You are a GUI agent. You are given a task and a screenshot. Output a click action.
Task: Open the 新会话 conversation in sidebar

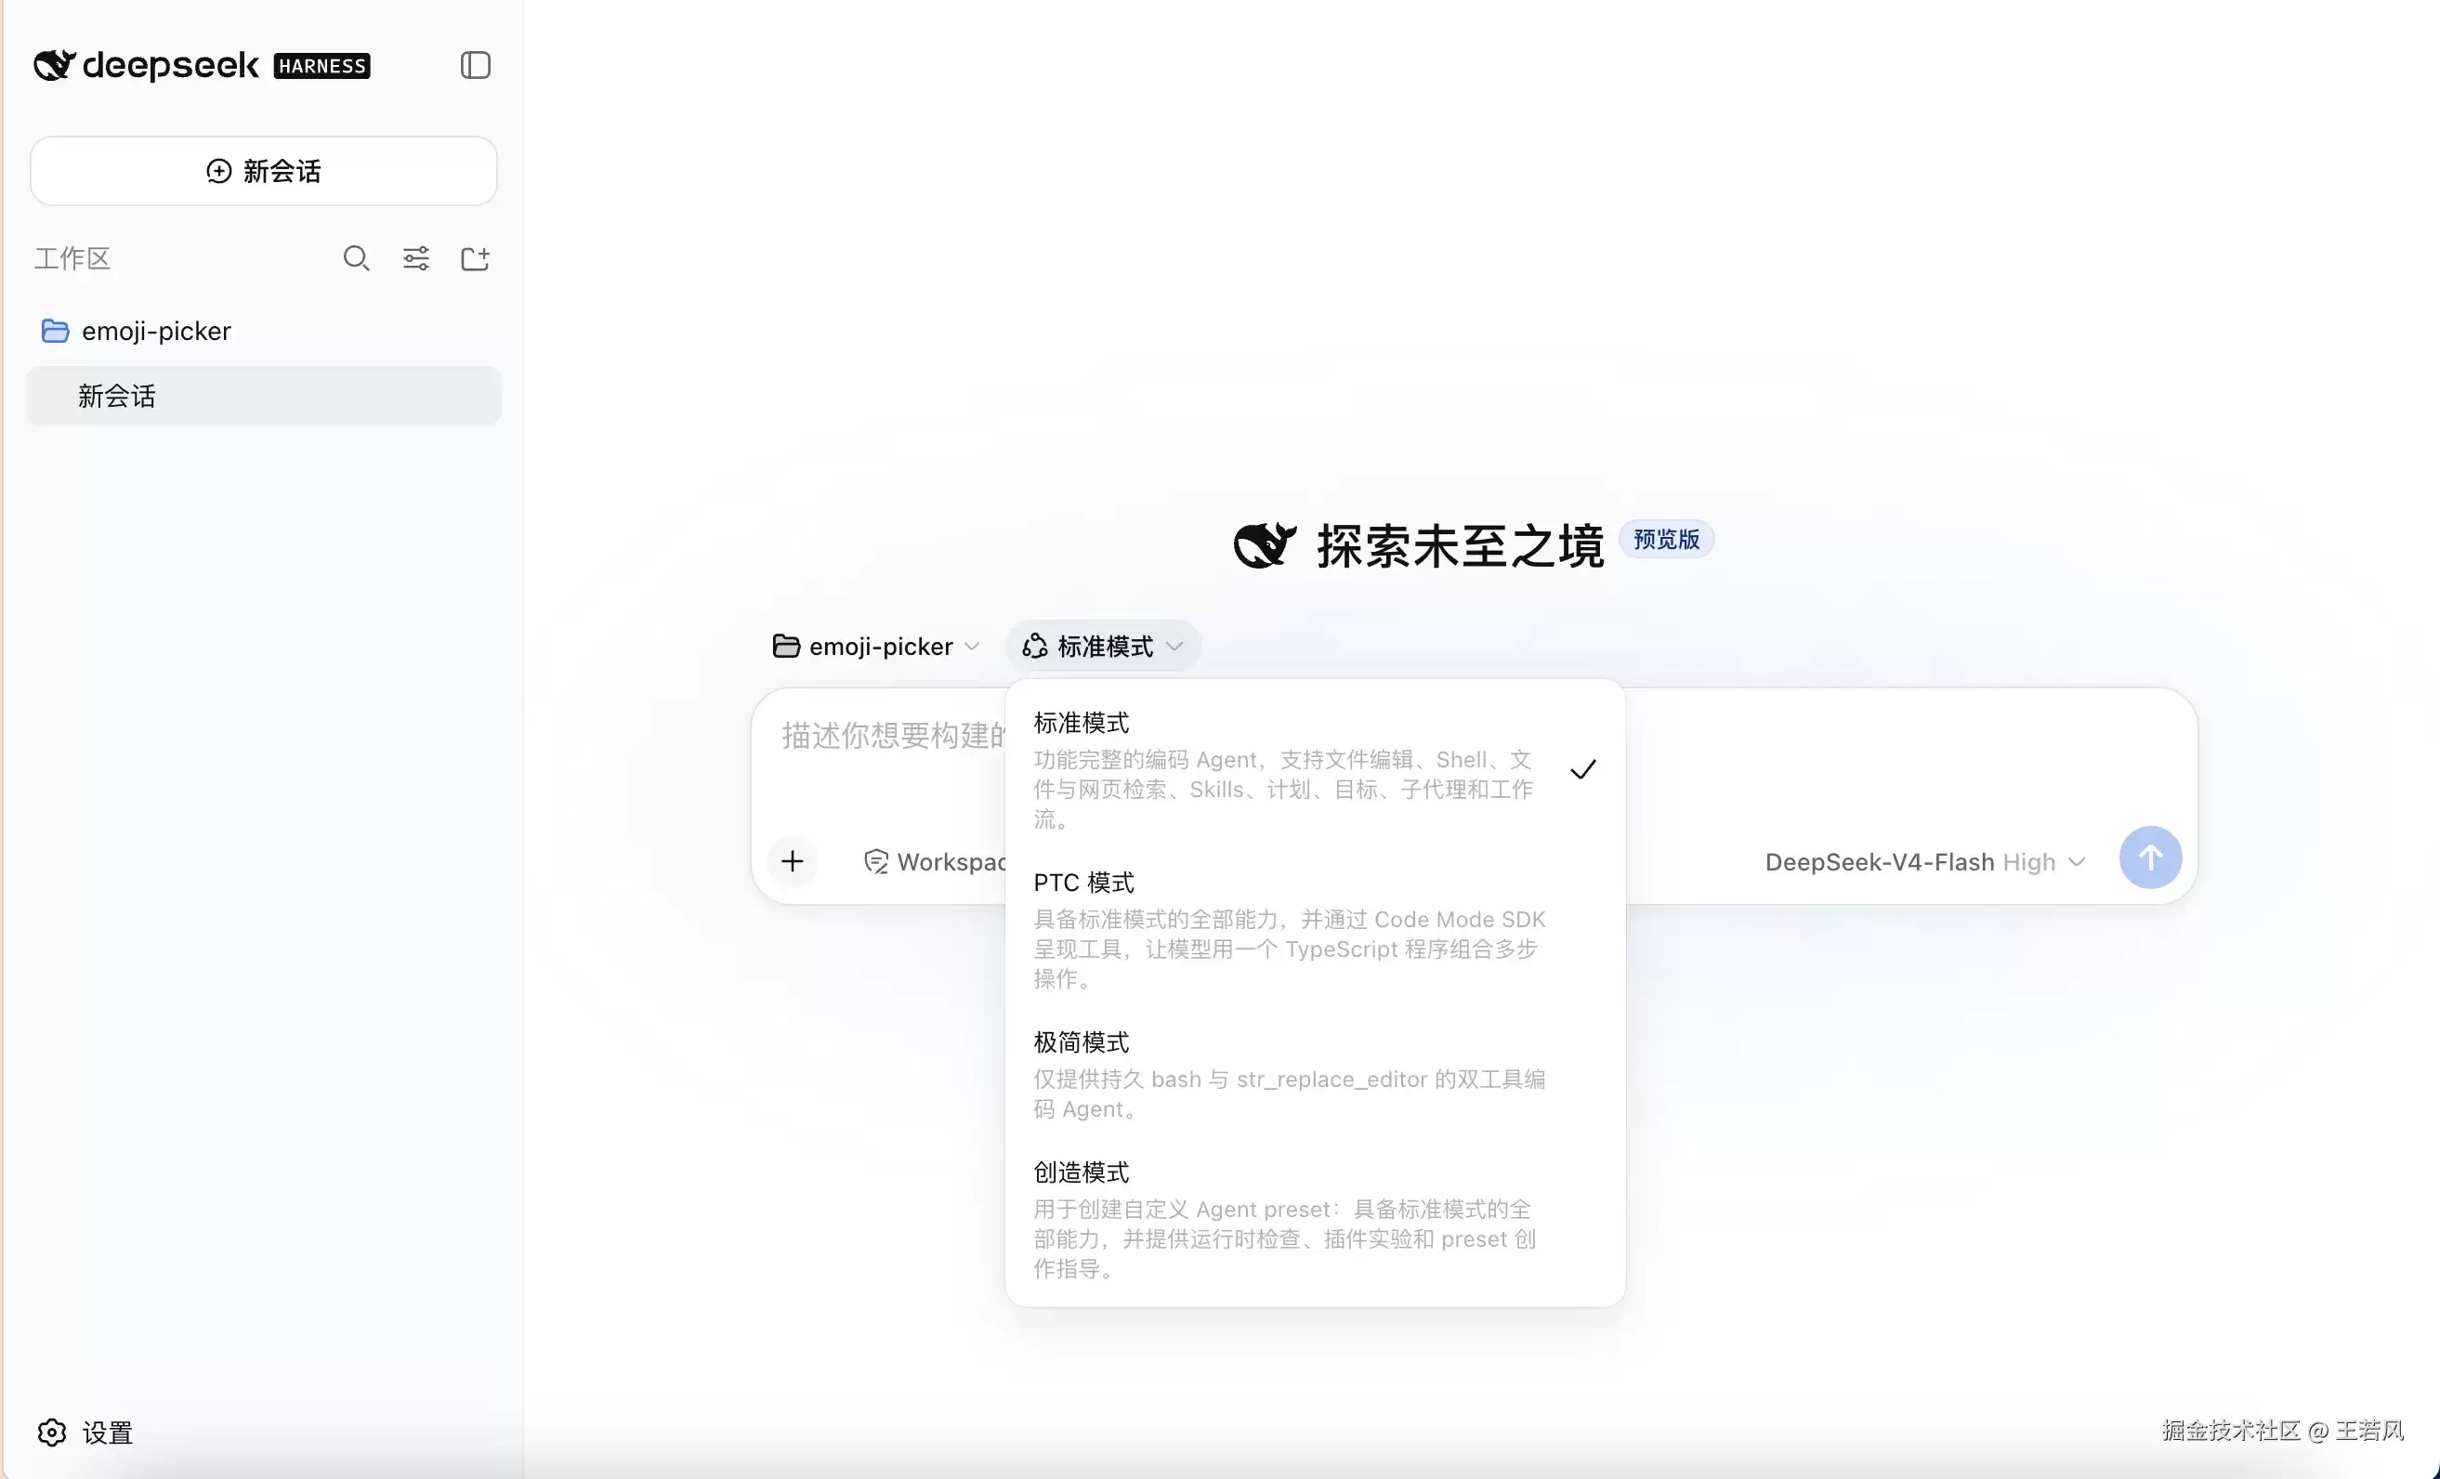click(x=263, y=396)
